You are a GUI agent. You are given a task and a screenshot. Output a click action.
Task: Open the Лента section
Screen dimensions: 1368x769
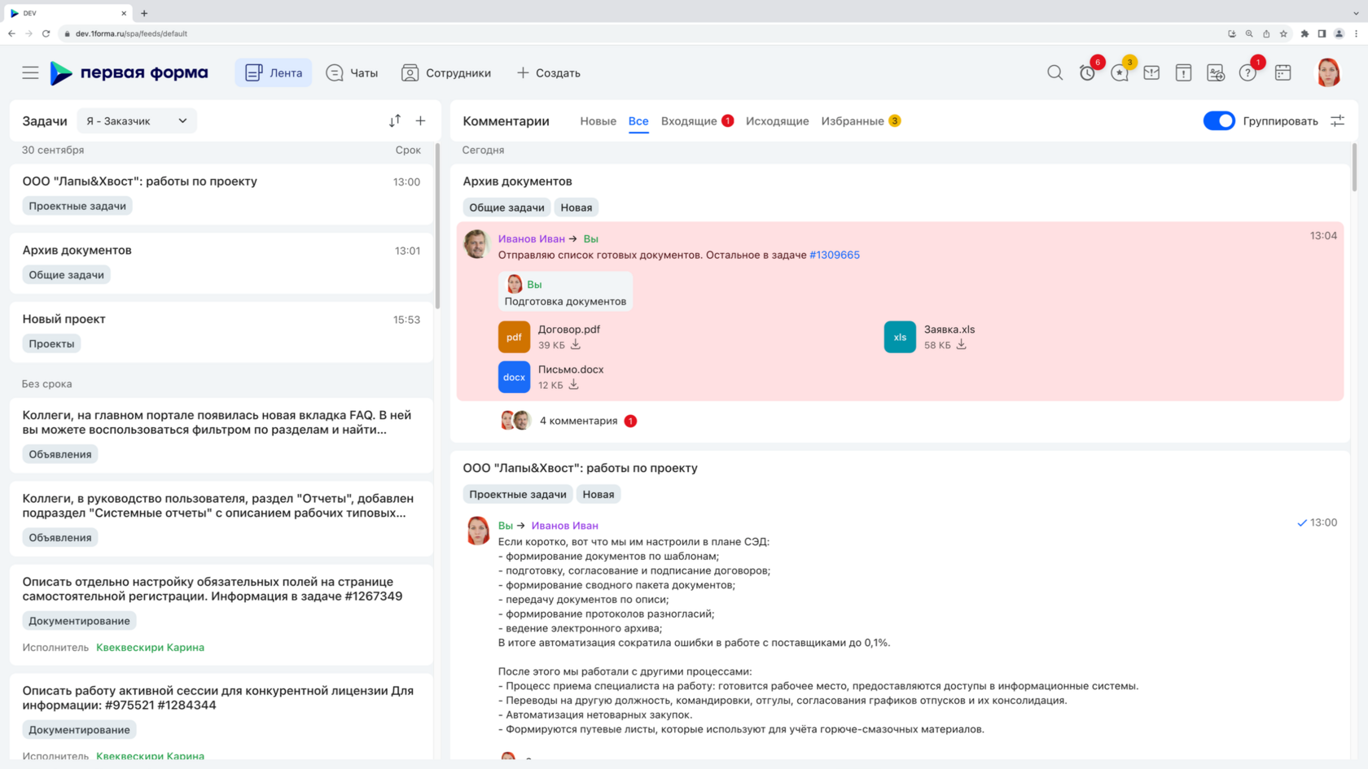[274, 72]
